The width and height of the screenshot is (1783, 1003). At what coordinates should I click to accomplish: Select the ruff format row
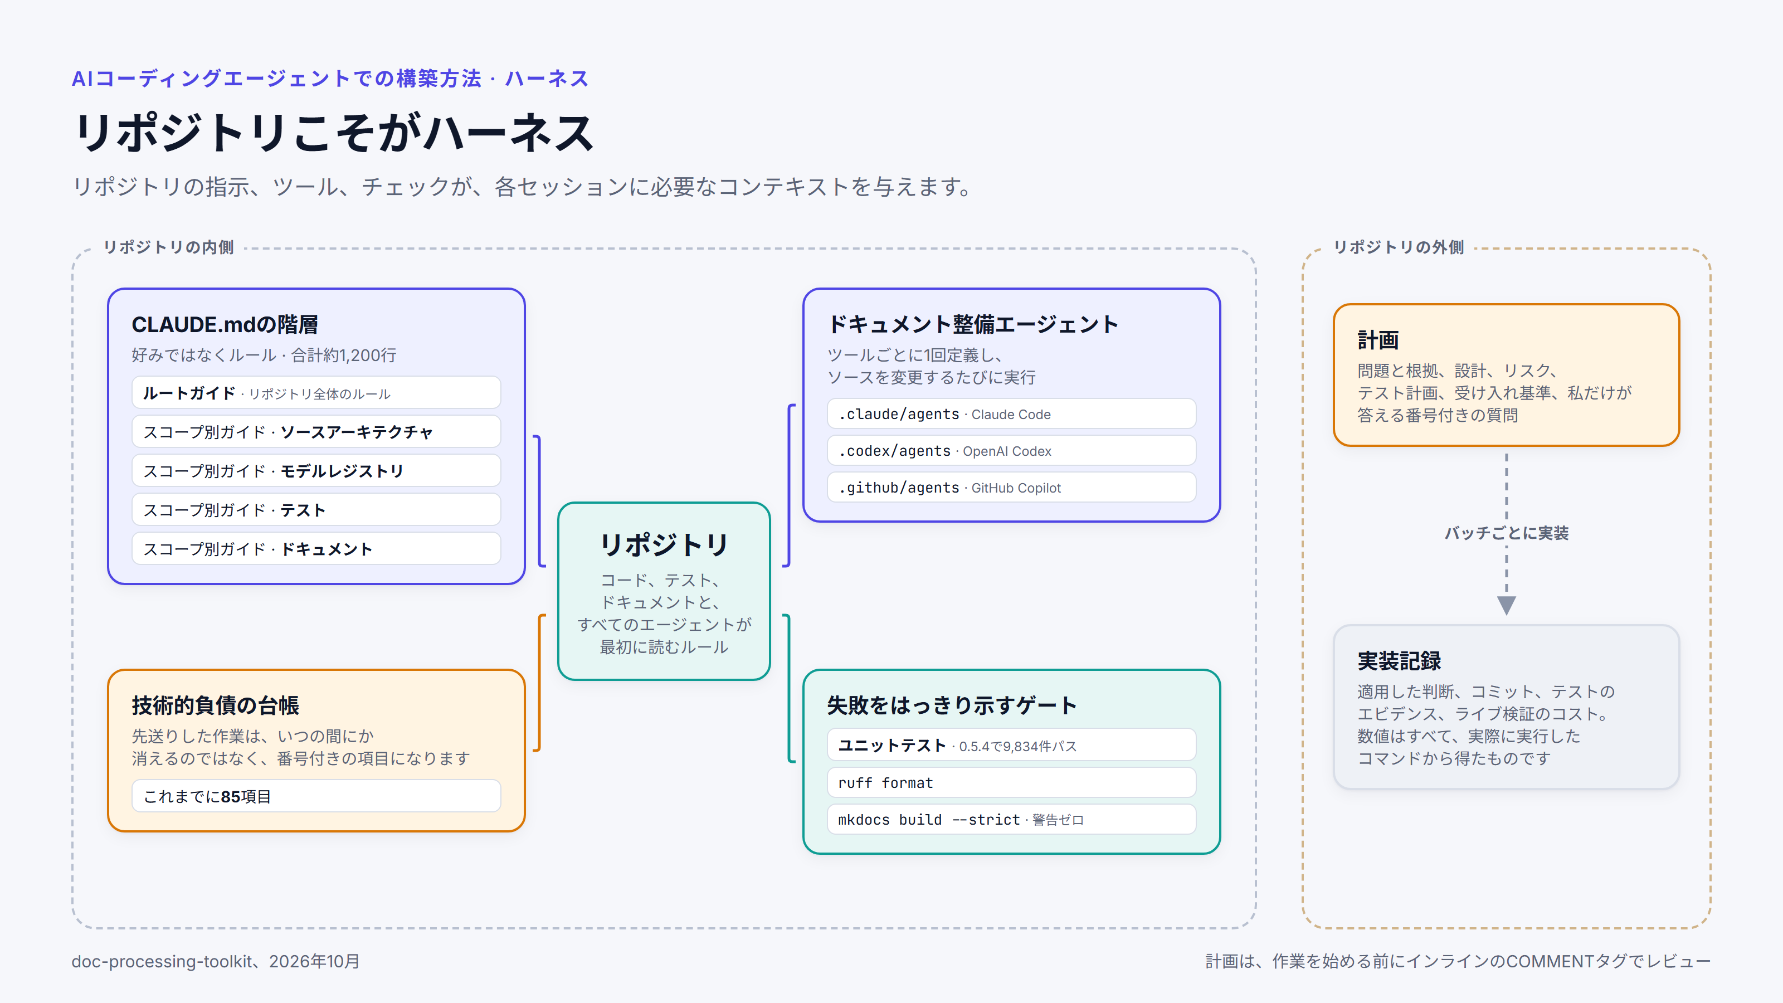pyautogui.click(x=1011, y=782)
